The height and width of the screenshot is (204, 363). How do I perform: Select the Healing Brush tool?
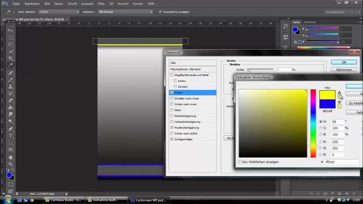pyautogui.click(x=11, y=73)
